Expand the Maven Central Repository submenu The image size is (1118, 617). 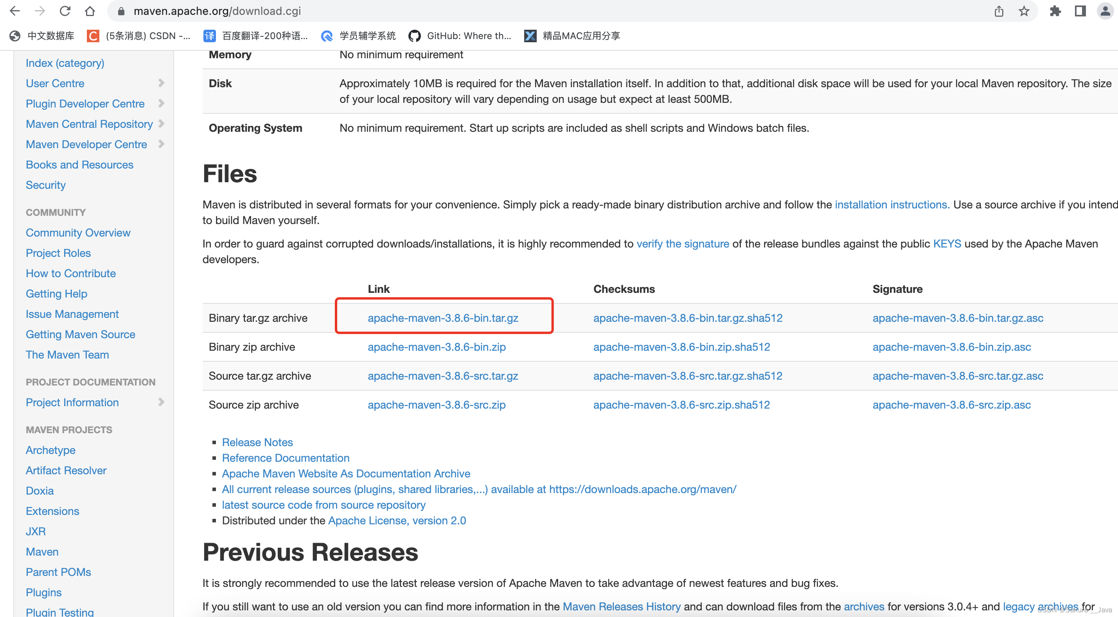click(x=161, y=124)
